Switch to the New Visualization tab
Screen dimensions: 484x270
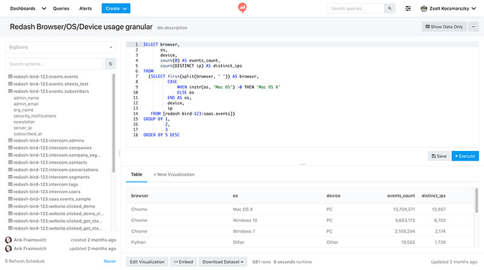click(174, 174)
